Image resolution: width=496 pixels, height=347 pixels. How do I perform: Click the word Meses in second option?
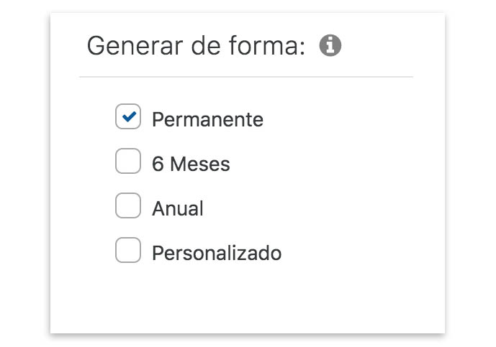(200, 165)
